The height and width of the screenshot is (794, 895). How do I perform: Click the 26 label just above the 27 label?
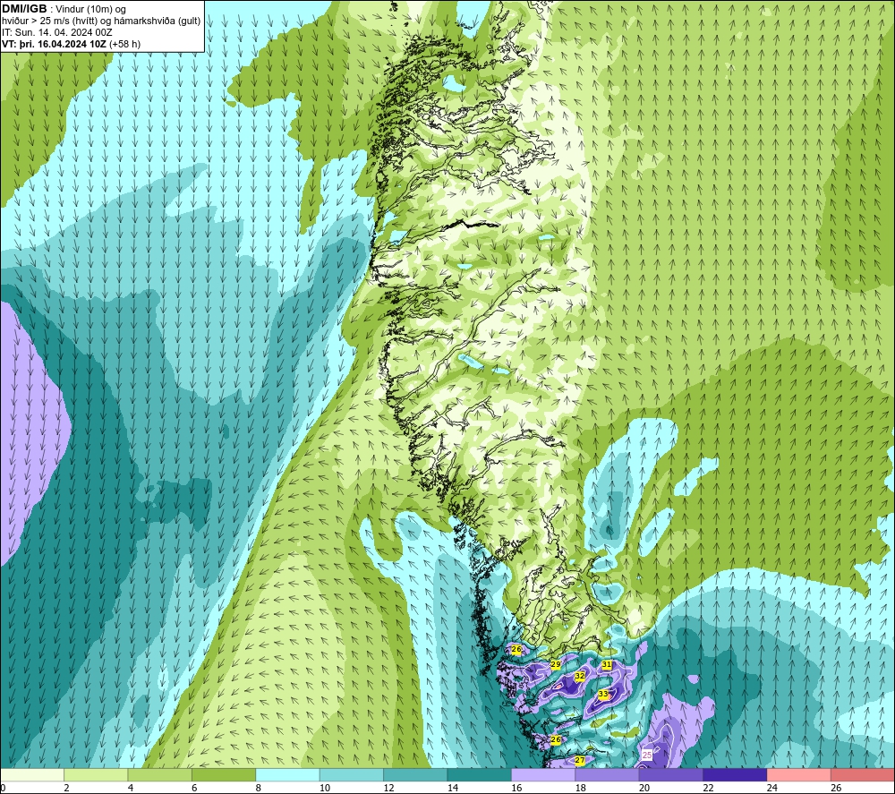[x=556, y=739]
